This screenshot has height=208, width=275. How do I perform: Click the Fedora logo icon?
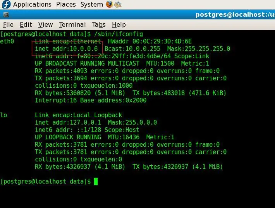click(6, 5)
